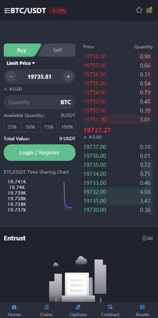Open the Contract navigation icon
Screen dimensions: 158x318
tap(110, 307)
